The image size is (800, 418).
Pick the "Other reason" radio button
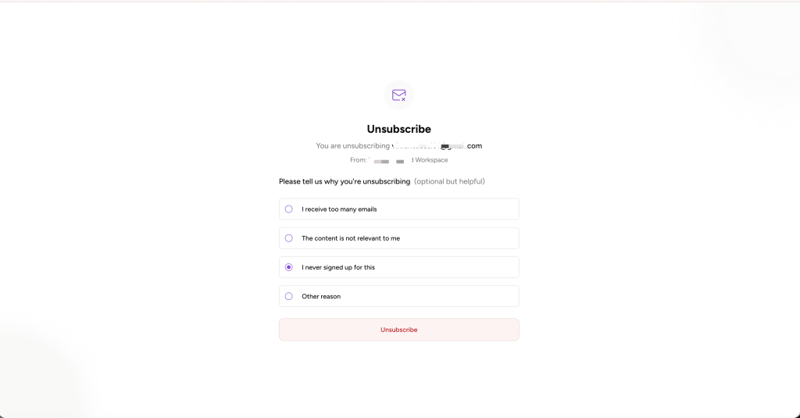click(x=289, y=297)
